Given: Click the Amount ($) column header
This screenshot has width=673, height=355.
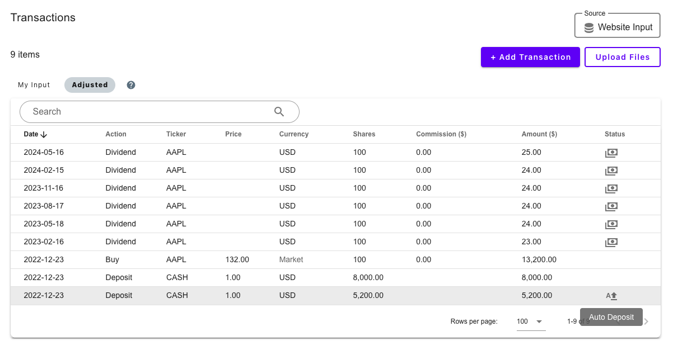Looking at the screenshot, I should click(539, 134).
